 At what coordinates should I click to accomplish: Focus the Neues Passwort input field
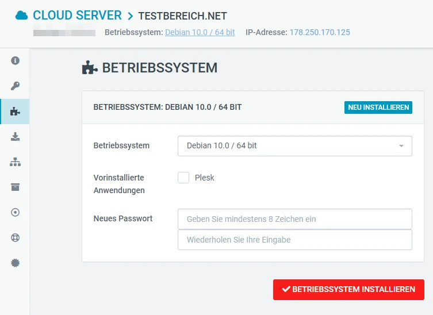tap(294, 219)
